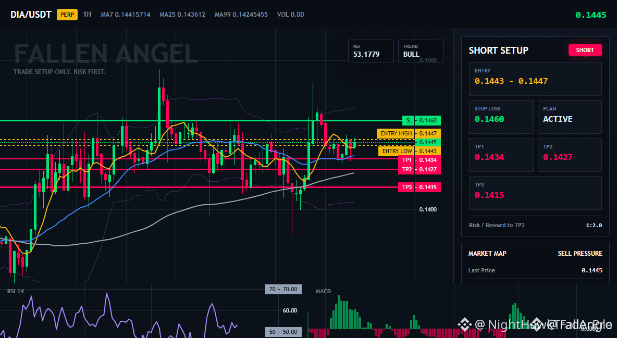Click the MA99 0.14245455 indicator readout
The width and height of the screenshot is (617, 338).
coord(241,15)
